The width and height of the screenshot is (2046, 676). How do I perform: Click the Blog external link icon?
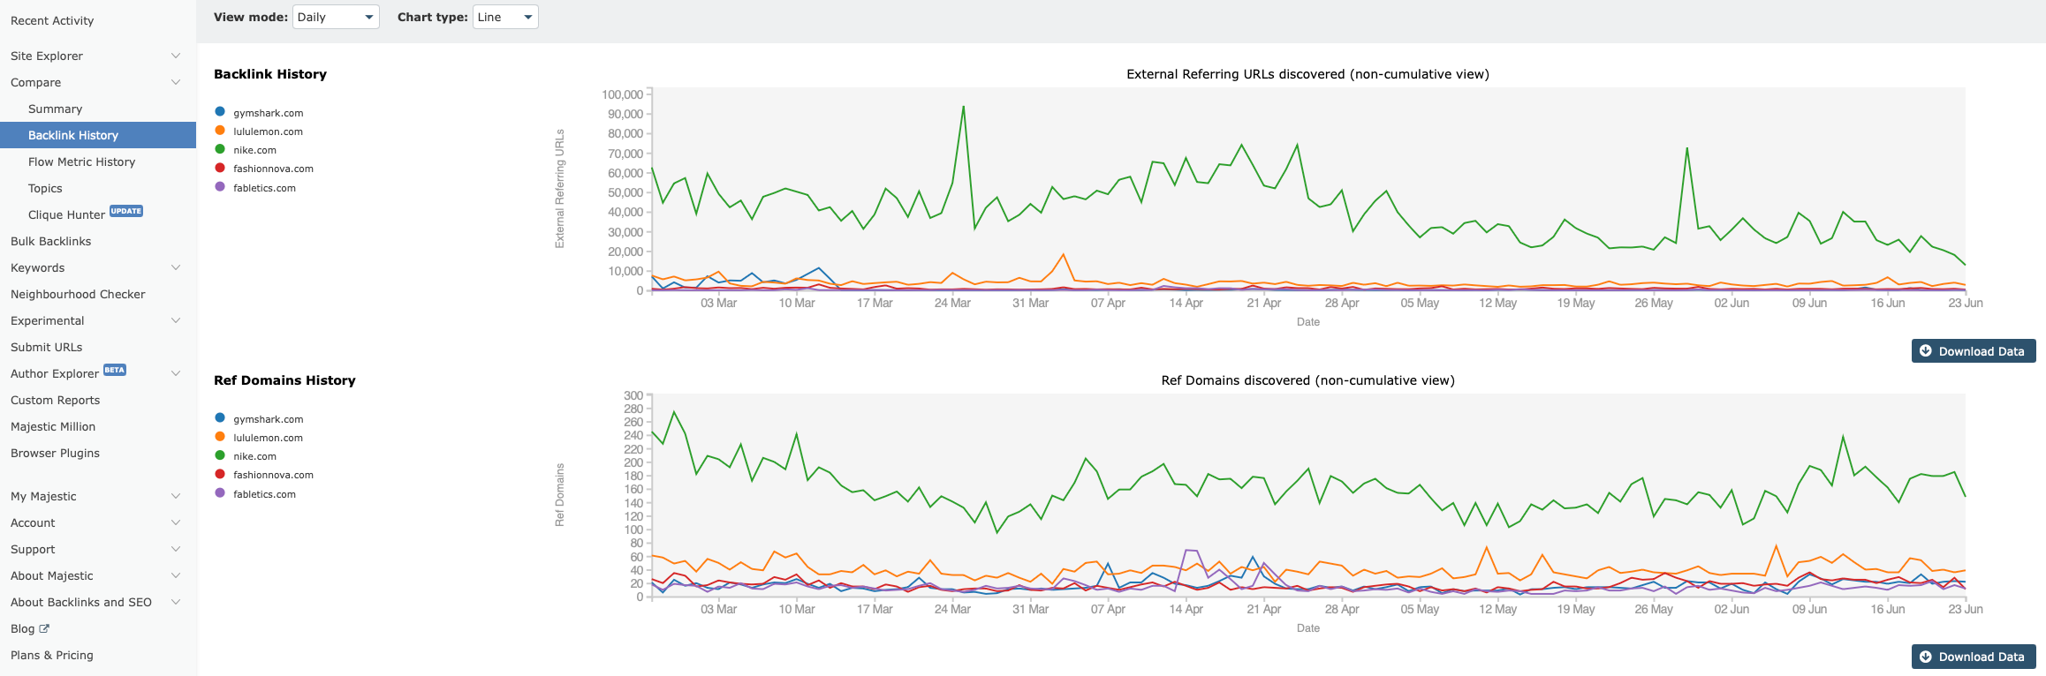[x=44, y=628]
